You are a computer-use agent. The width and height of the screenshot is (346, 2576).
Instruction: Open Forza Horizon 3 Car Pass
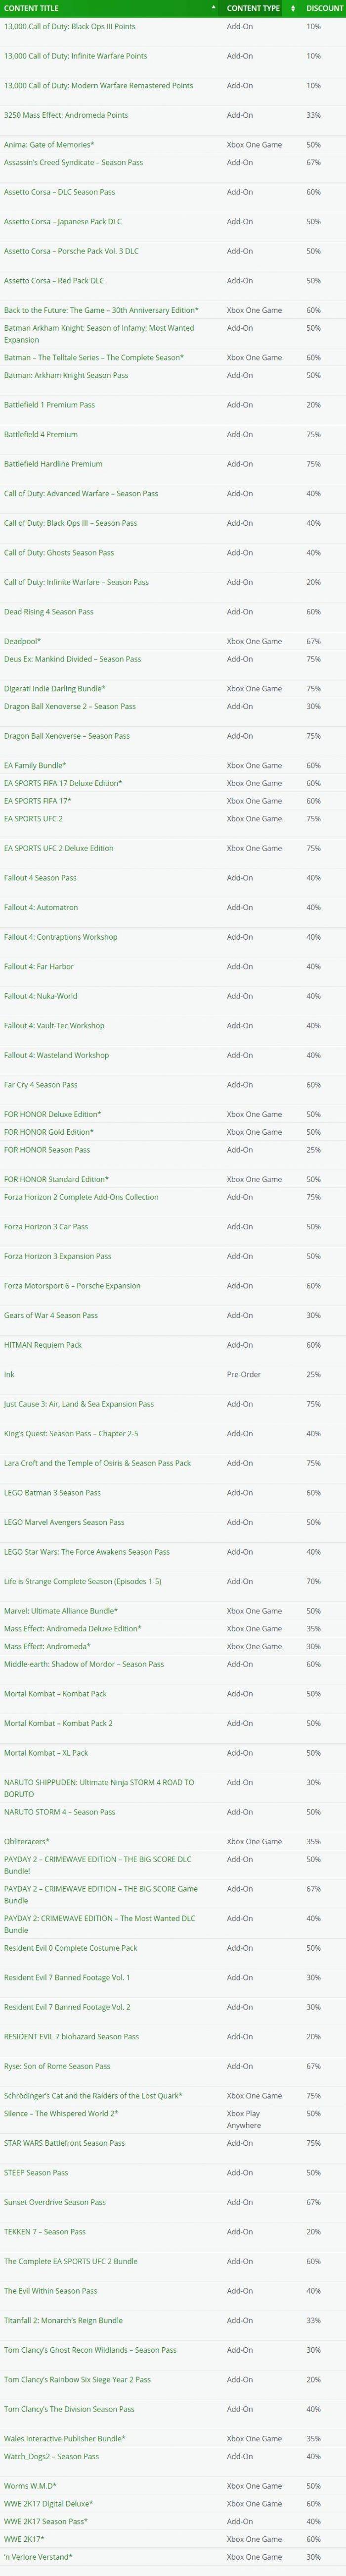(x=46, y=1226)
